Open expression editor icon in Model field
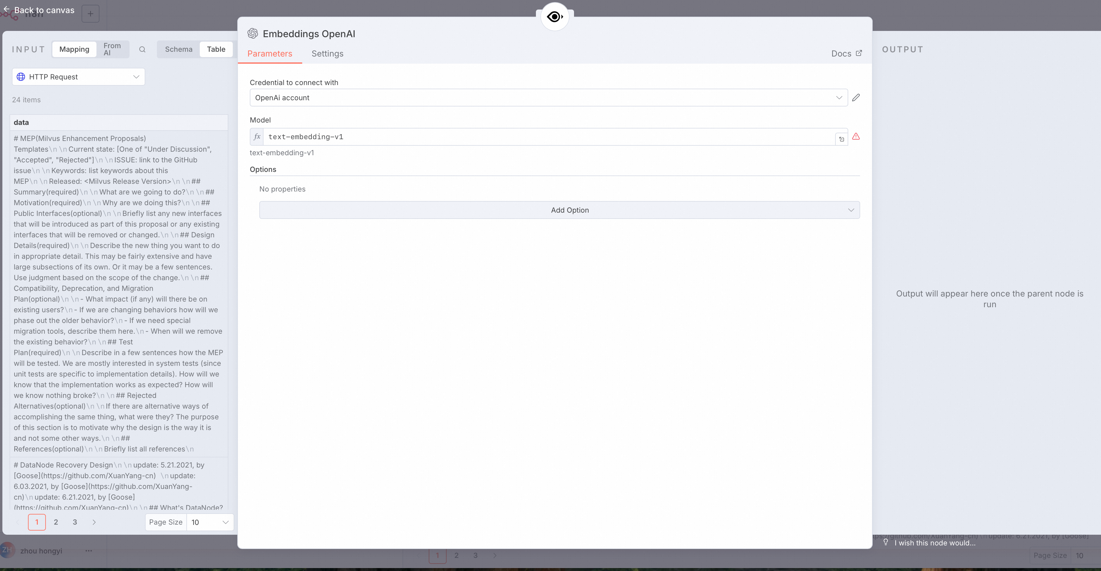The height and width of the screenshot is (571, 1101). point(841,139)
